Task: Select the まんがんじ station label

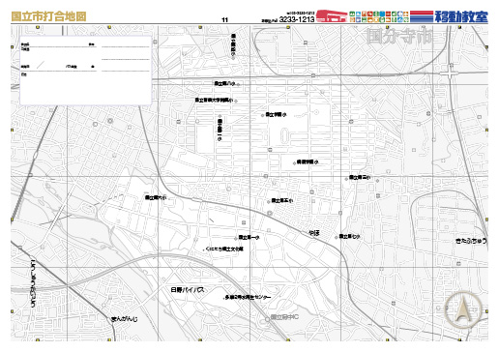Action: [125, 319]
